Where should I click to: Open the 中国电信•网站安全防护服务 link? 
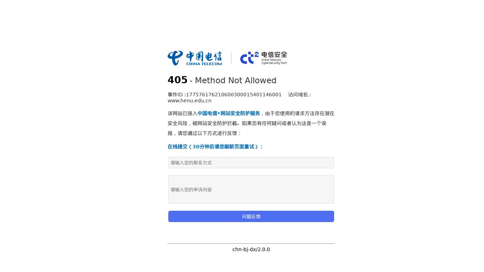229,113
